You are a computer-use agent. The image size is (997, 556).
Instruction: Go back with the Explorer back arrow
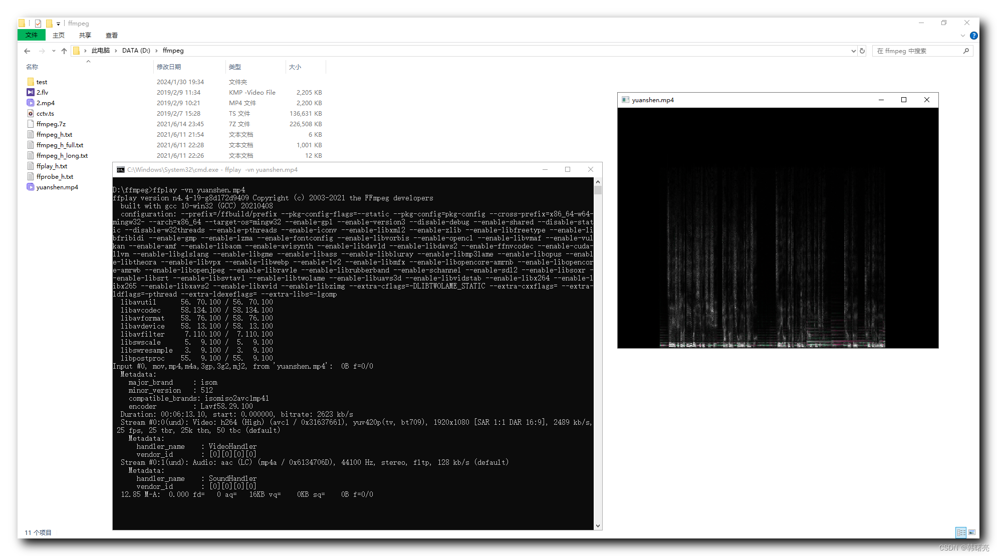point(27,51)
